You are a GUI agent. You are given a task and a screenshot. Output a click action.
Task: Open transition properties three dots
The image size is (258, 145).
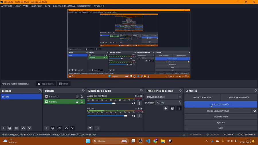[179, 108]
